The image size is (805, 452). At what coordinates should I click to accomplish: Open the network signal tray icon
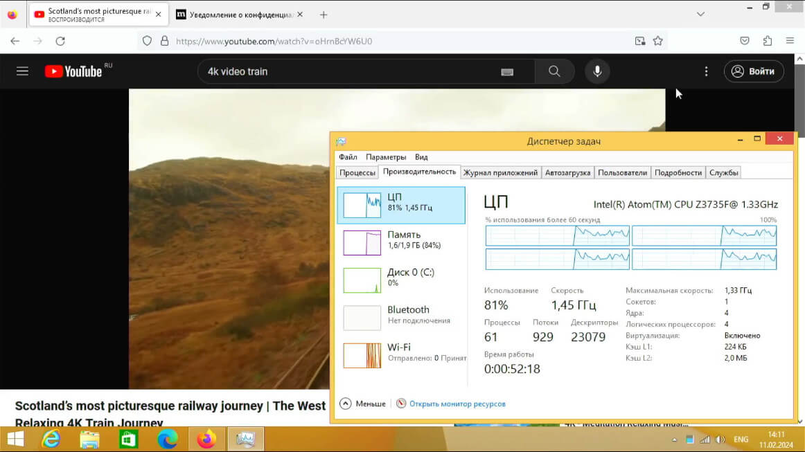pos(705,440)
